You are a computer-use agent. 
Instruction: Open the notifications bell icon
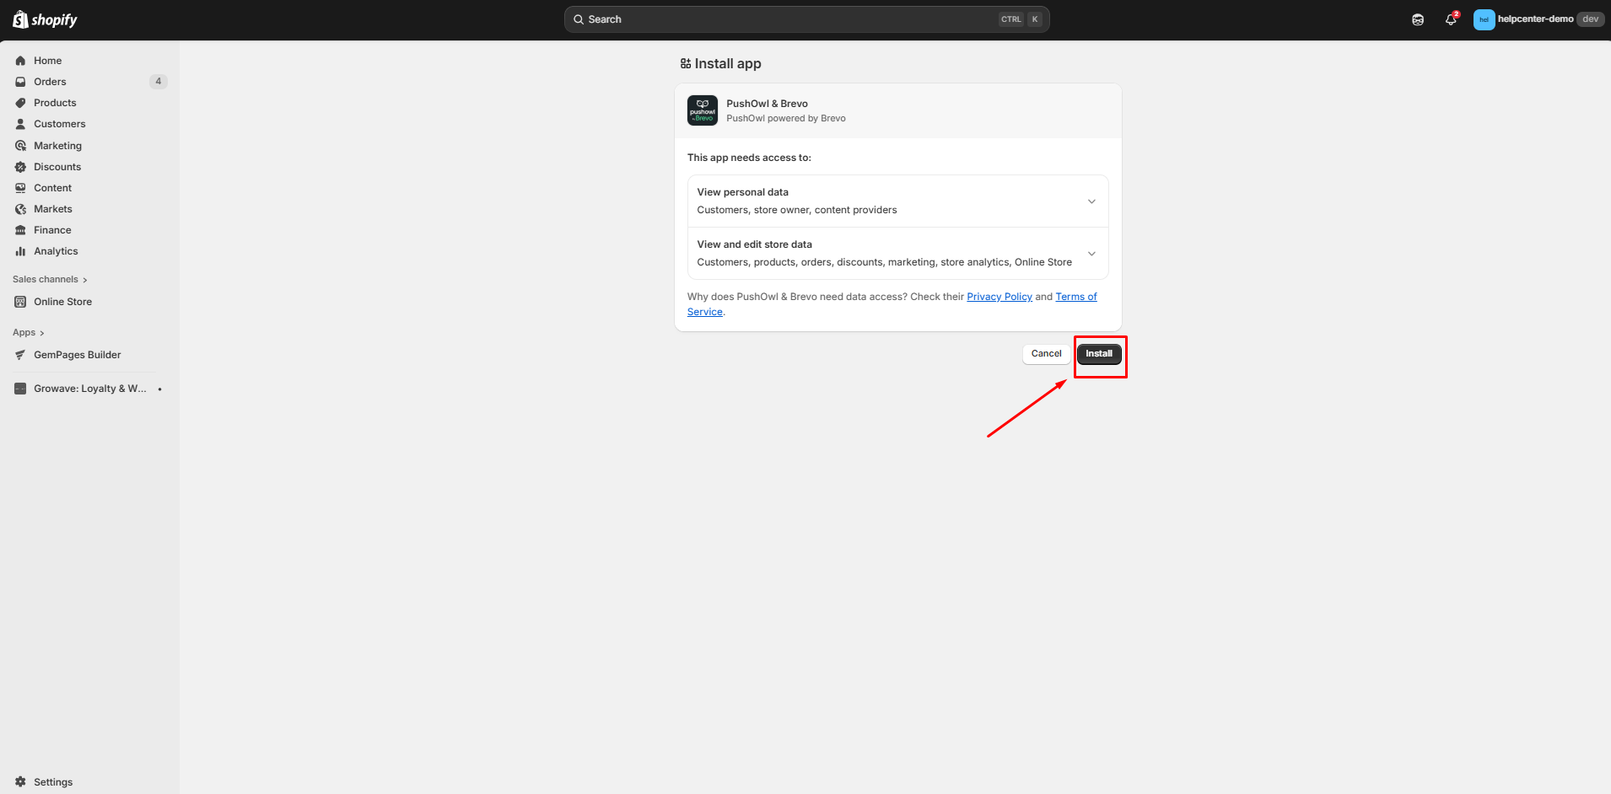(1450, 19)
